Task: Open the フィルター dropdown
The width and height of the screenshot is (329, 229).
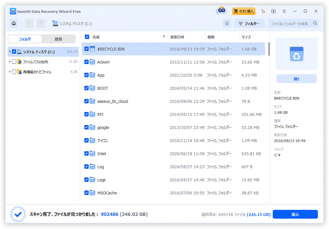Action: tap(249, 24)
